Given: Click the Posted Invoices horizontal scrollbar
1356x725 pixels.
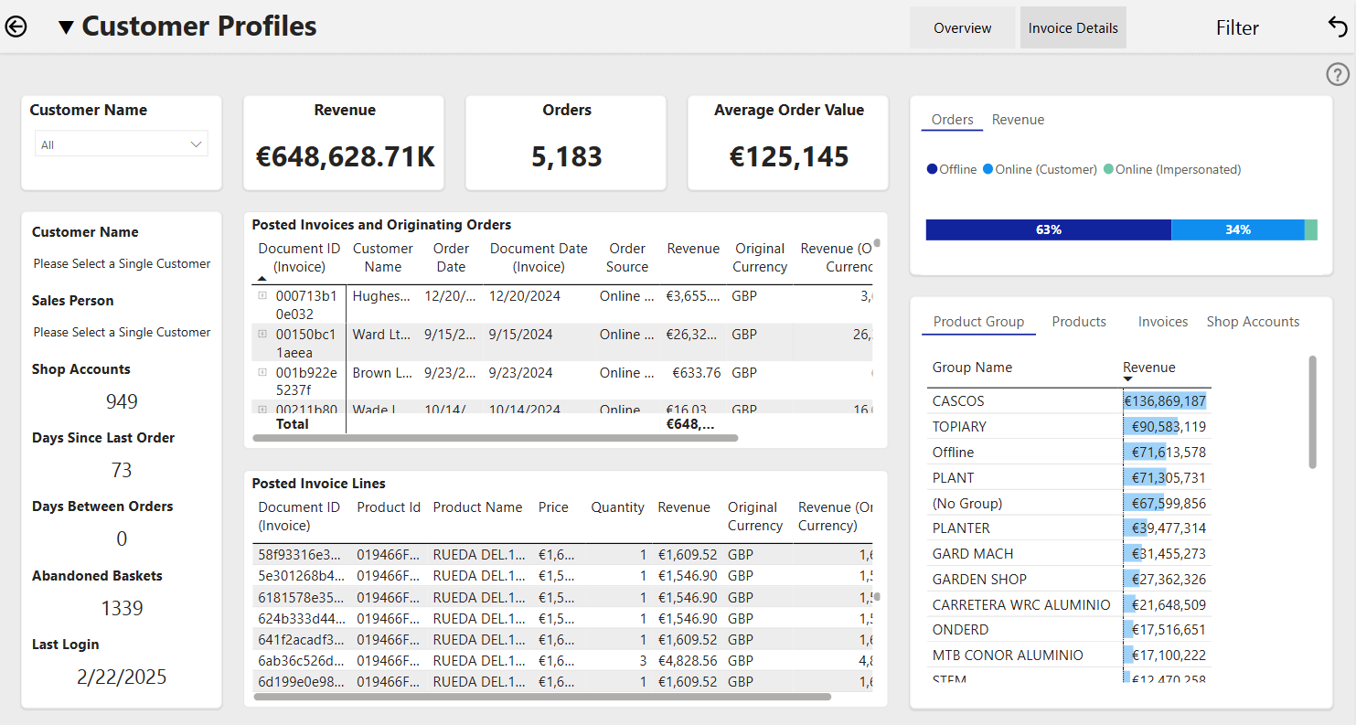Looking at the screenshot, I should 495,438.
